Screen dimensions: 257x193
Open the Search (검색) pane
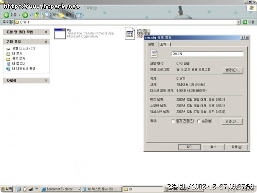point(49,15)
